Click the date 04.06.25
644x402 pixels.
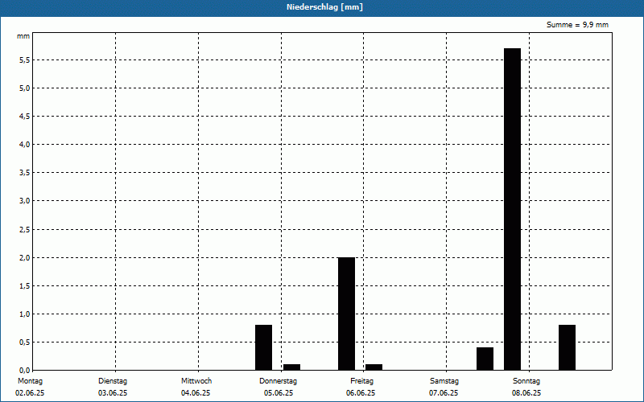(196, 393)
